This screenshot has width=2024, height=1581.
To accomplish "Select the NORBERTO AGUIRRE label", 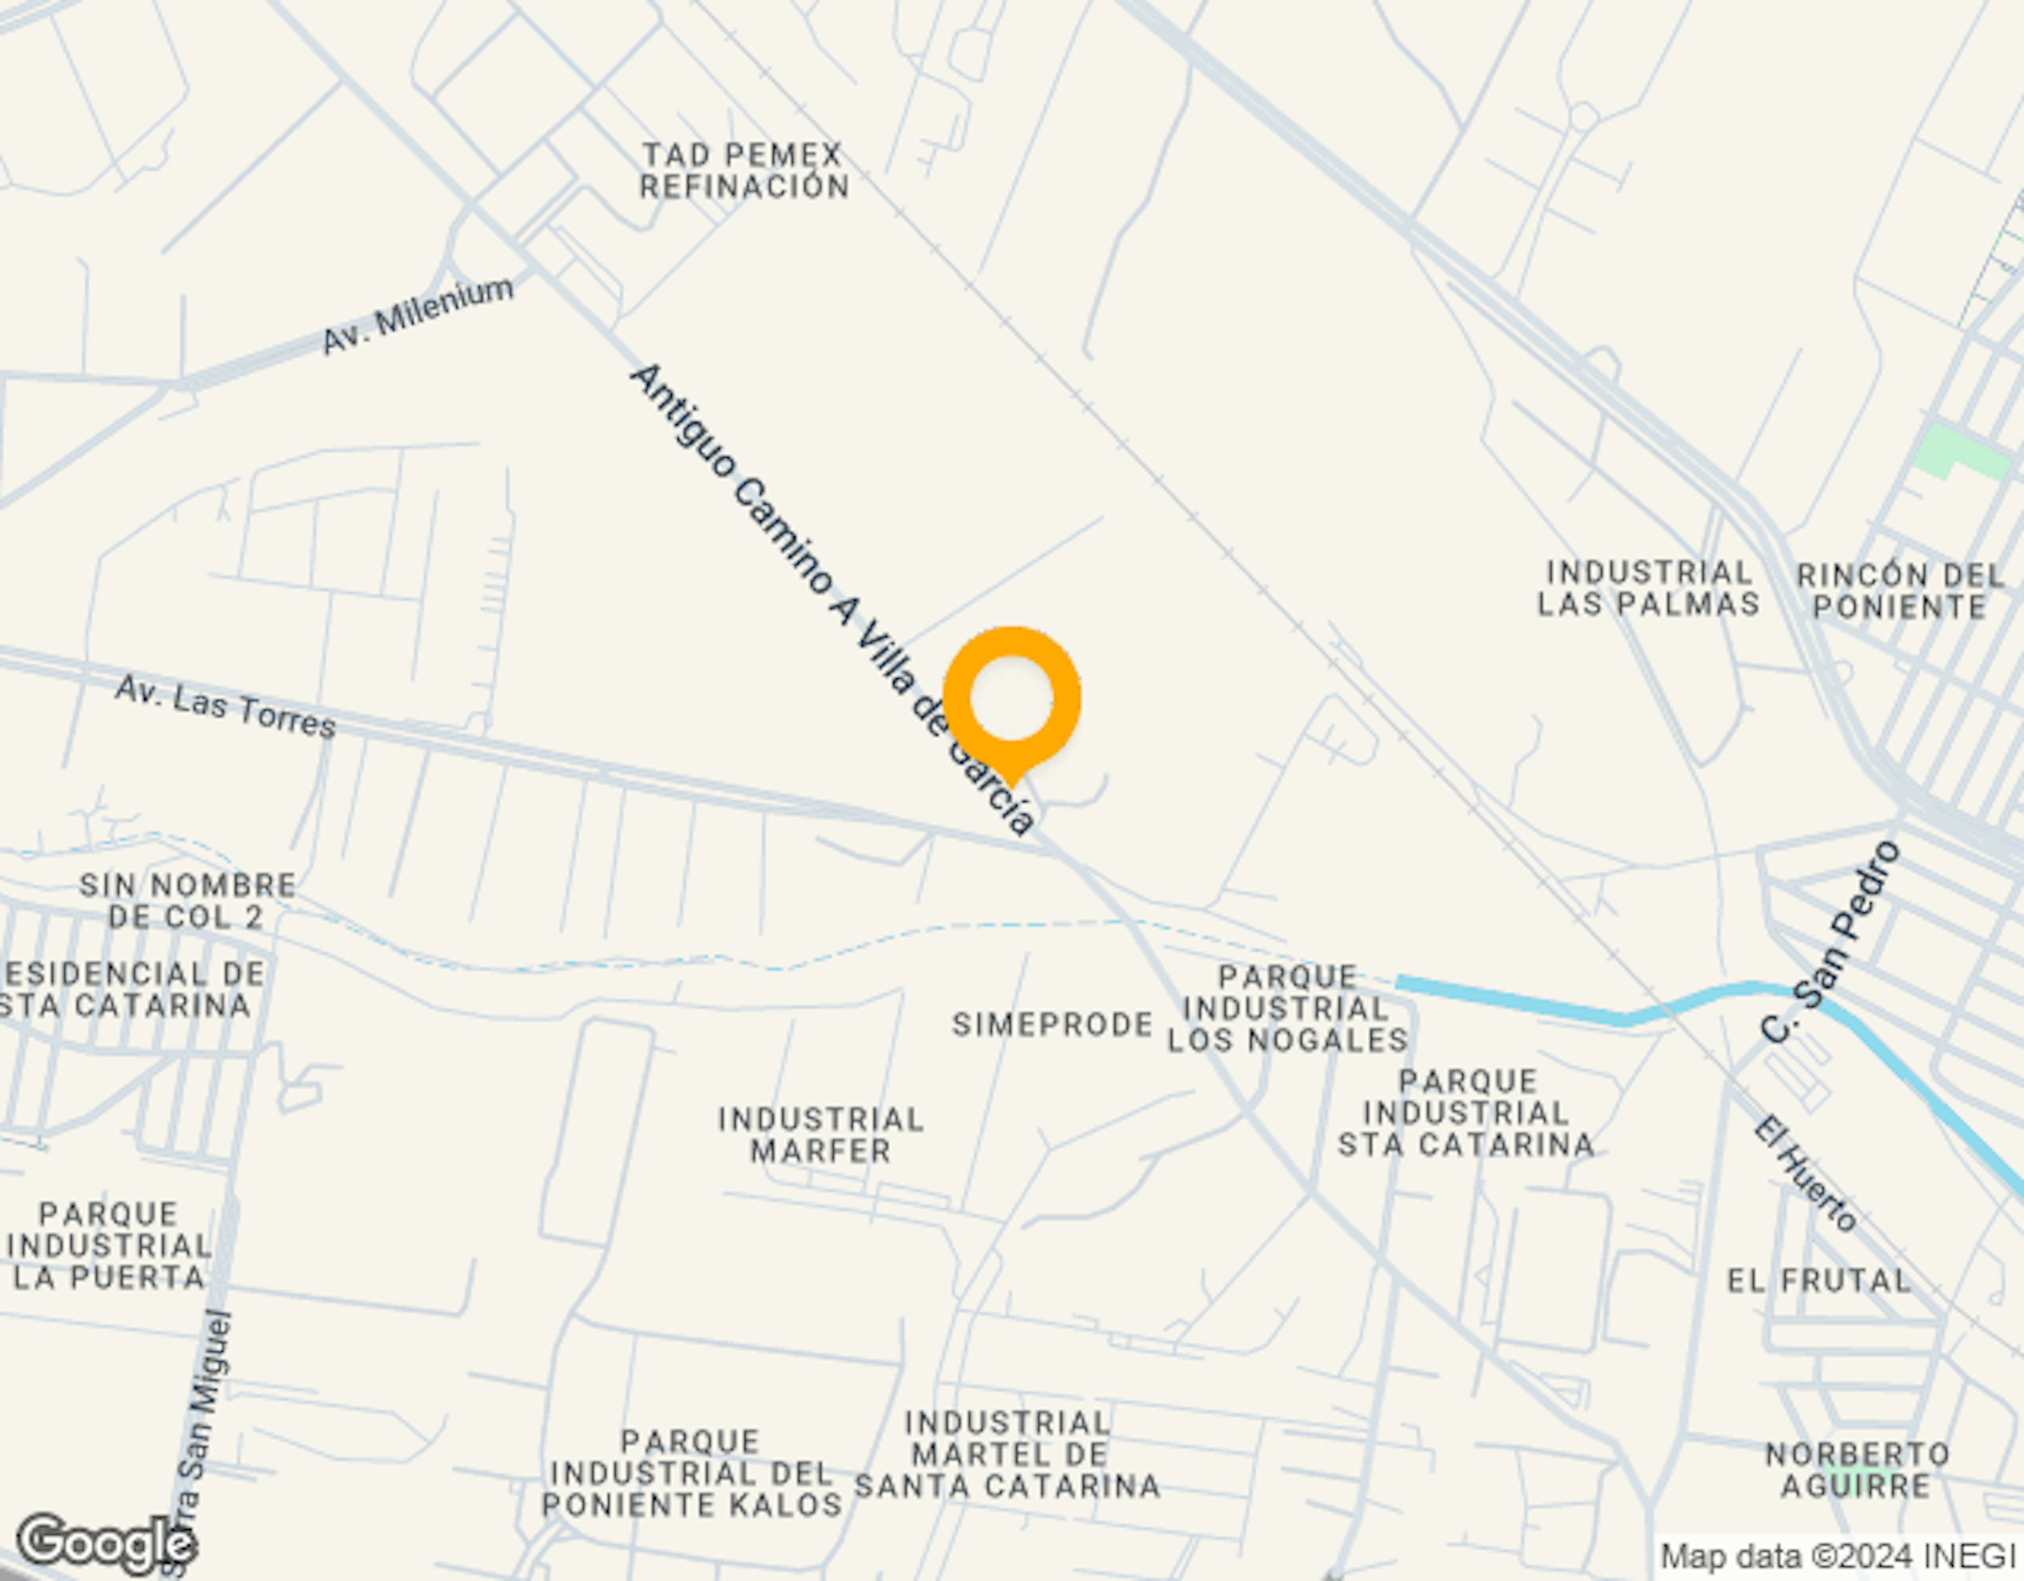I will click(1857, 1470).
